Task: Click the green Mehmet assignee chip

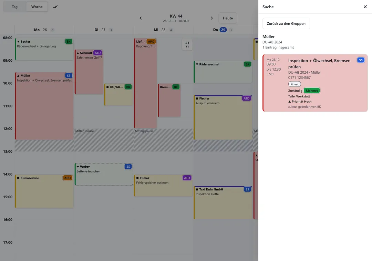Action: click(312, 91)
